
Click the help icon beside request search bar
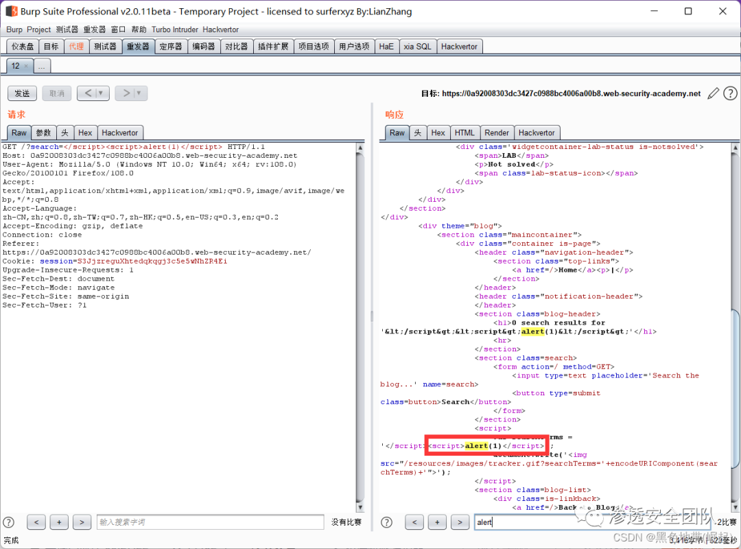pyautogui.click(x=8, y=522)
